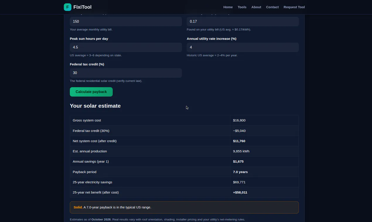Click the 25-year net benefit label

tap(95, 192)
